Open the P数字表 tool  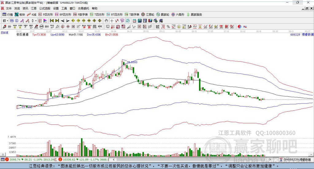(81, 15)
